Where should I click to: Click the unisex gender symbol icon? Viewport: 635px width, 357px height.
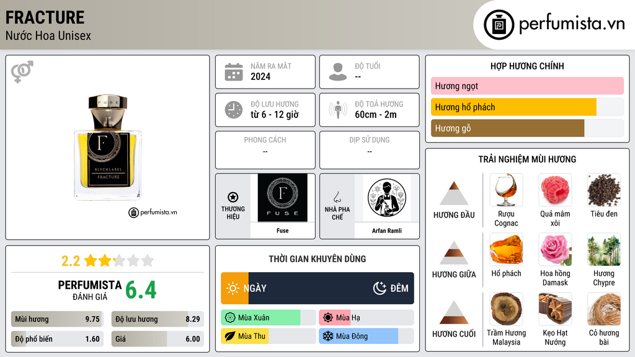22,72
